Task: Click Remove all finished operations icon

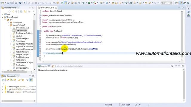Action: pyautogui.click(x=172, y=66)
